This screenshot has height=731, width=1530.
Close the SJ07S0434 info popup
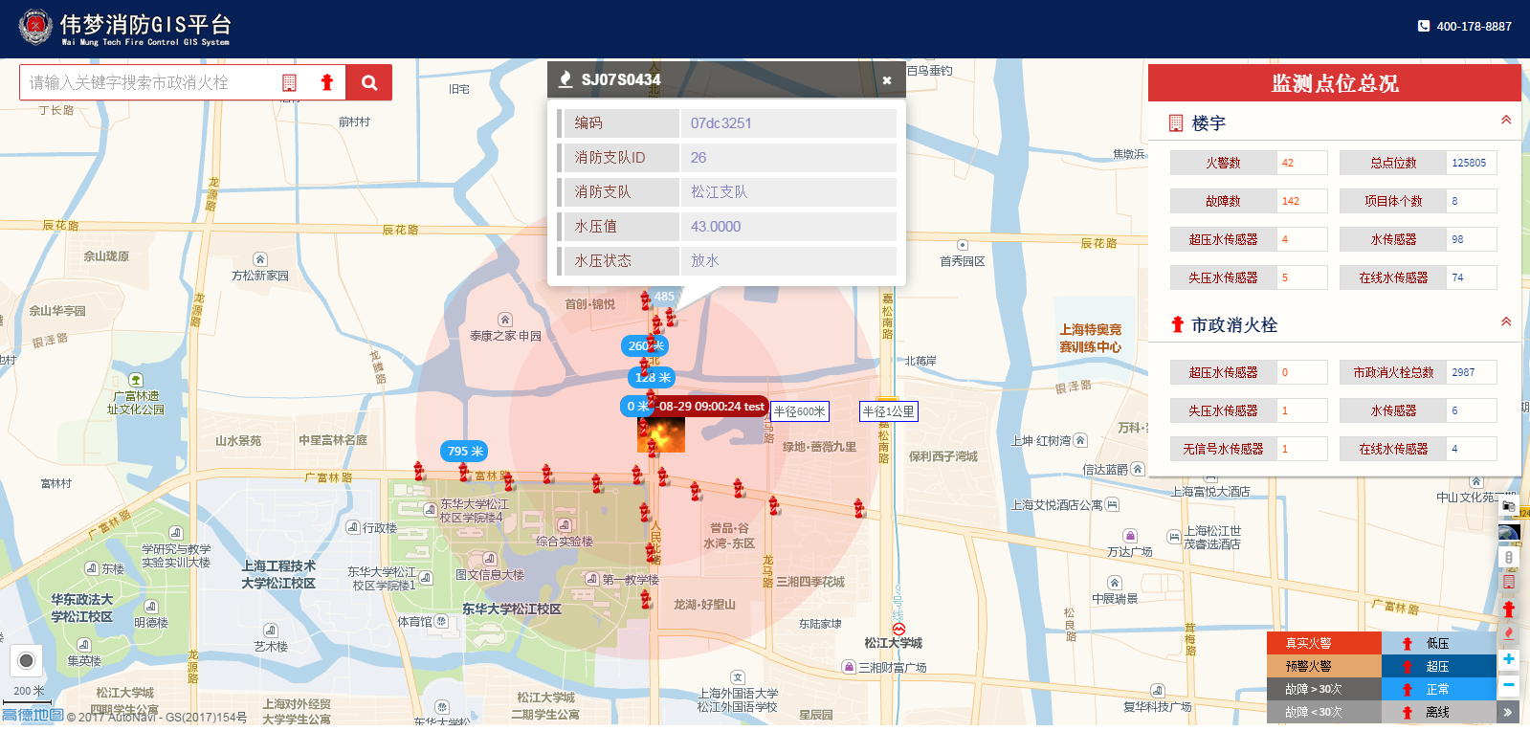(x=887, y=80)
